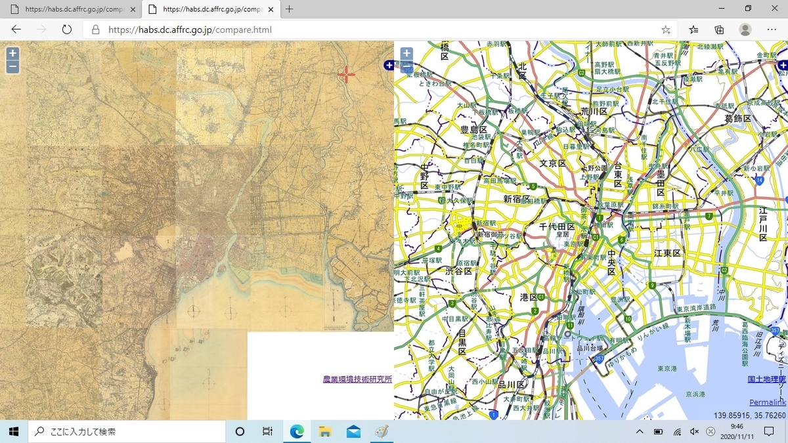
Task: Click the 新宿区 label on modern map
Action: tap(517, 199)
